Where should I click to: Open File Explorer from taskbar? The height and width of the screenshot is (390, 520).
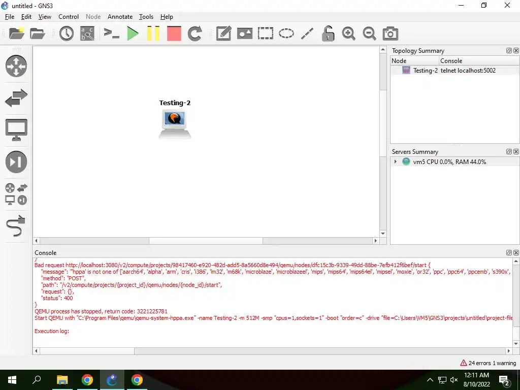click(x=62, y=380)
